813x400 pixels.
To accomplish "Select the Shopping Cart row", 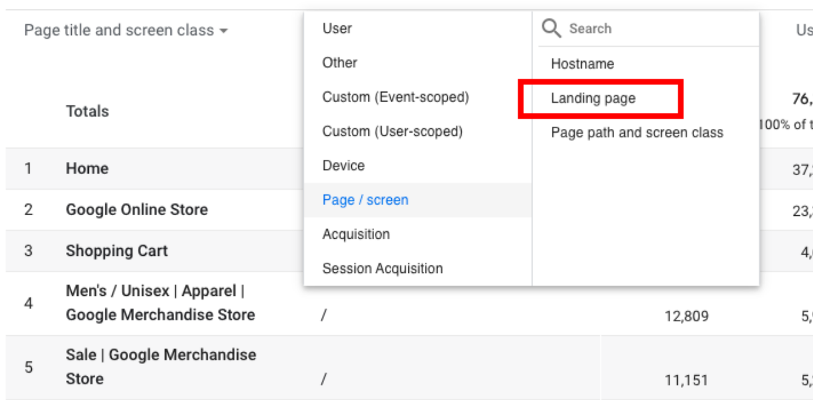I will coord(117,251).
